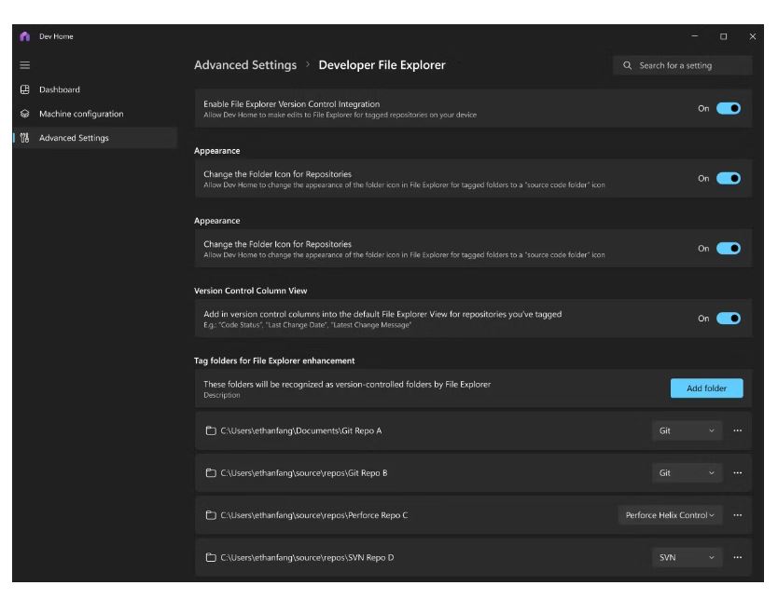Click folder icon beside Git Repo B
The image size is (778, 599).
click(211, 472)
